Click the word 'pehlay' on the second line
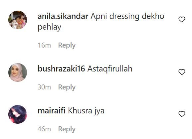This screenshot has height=139, width=192. [x=49, y=27]
